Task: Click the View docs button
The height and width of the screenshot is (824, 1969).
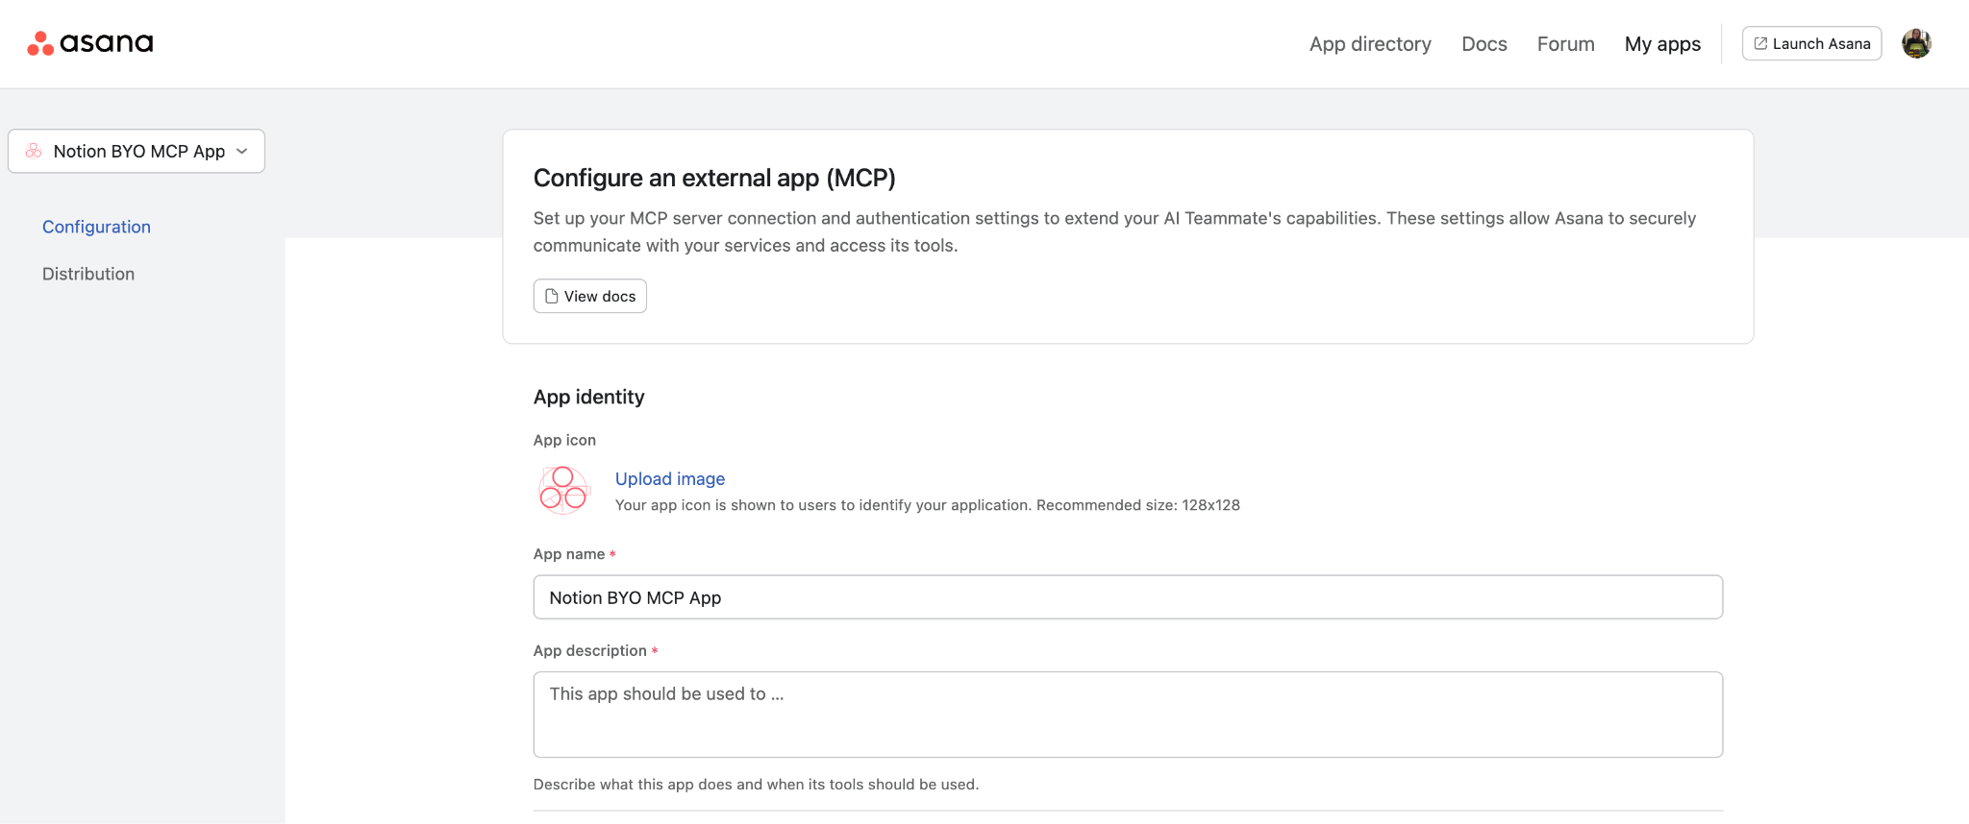Action: (590, 296)
